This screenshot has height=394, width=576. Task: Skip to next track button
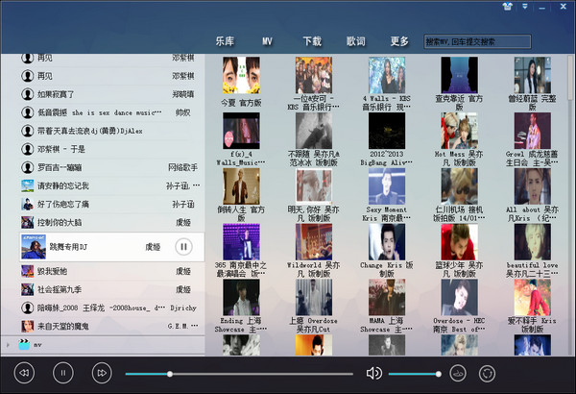point(102,373)
